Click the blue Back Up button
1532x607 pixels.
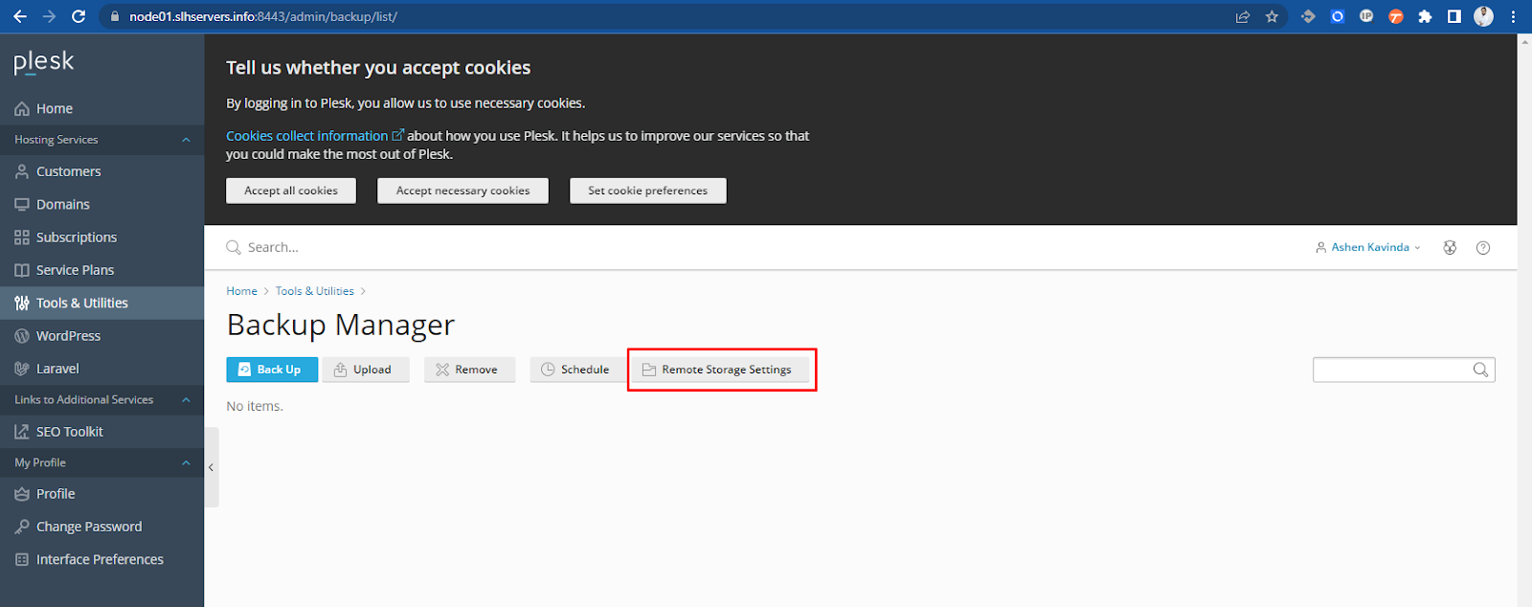click(x=271, y=370)
